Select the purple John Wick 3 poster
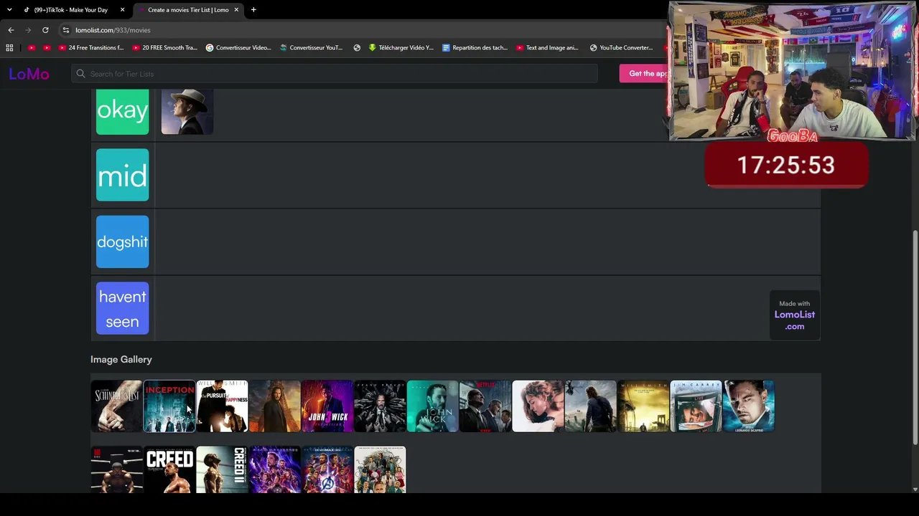919x516 pixels. [327, 406]
